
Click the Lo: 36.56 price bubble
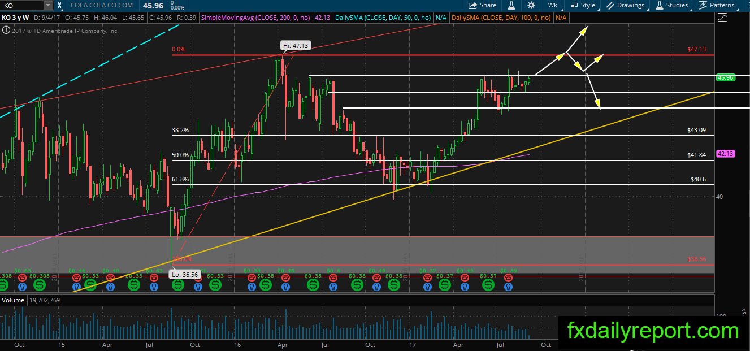184,275
